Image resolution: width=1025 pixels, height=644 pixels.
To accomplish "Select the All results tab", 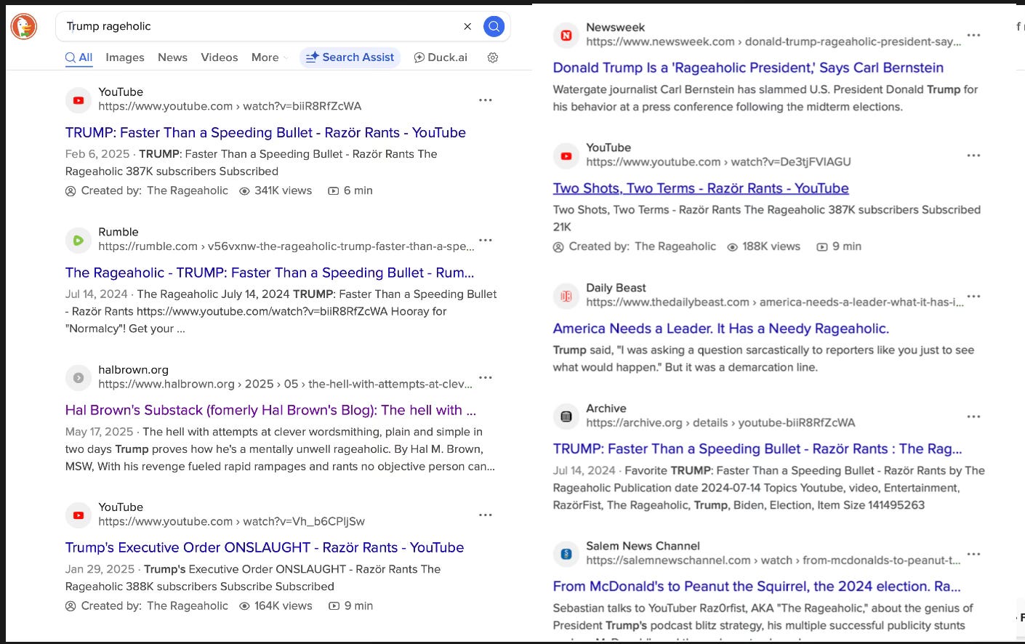I will [79, 57].
